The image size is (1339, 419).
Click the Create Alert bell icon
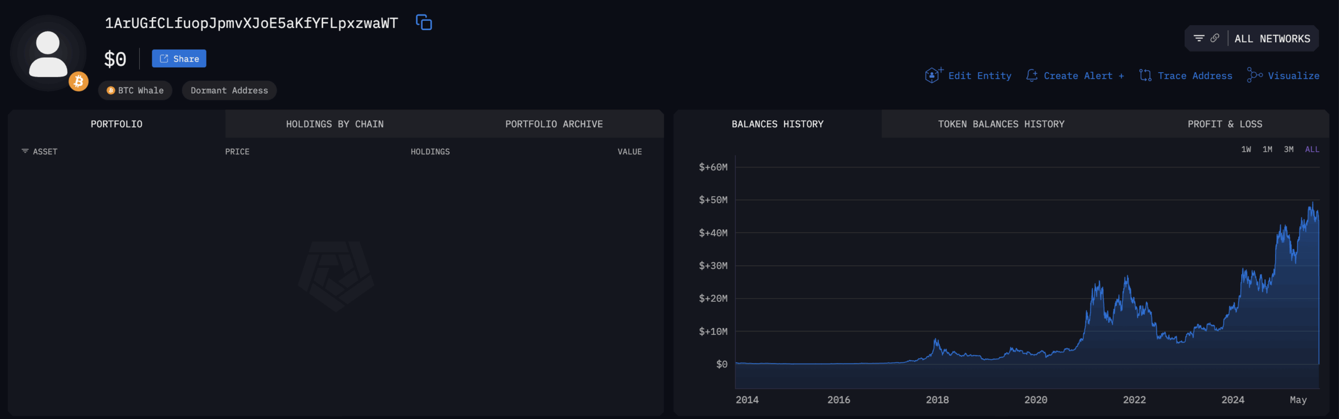coord(1031,75)
